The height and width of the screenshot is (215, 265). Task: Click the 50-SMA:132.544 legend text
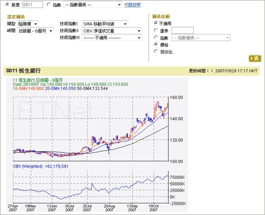[x=92, y=88]
